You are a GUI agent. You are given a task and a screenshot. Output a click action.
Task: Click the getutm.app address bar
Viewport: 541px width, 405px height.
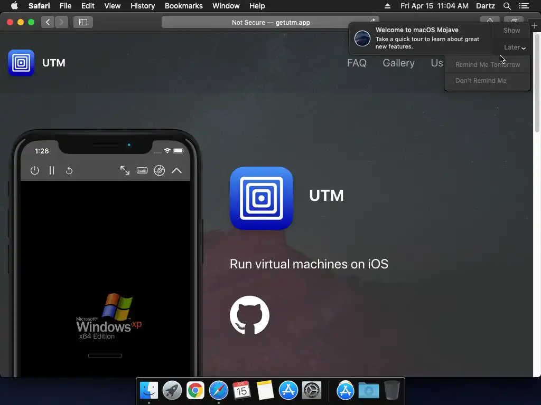[270, 22]
